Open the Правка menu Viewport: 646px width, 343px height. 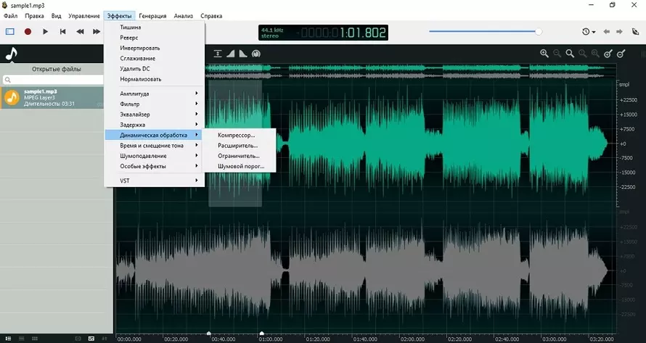tap(34, 16)
